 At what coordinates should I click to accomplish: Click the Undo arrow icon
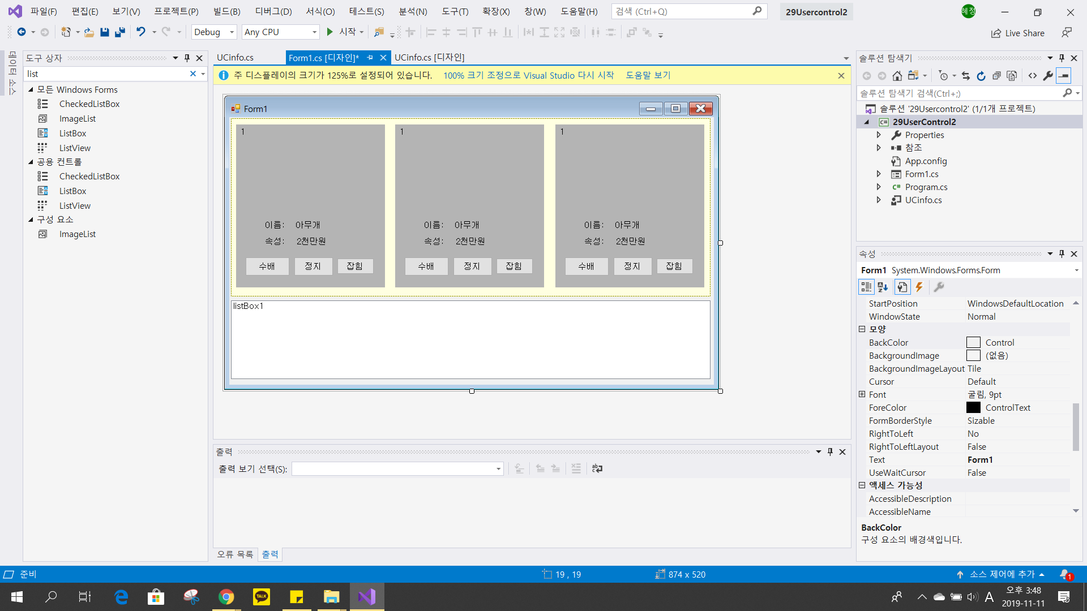tap(141, 32)
